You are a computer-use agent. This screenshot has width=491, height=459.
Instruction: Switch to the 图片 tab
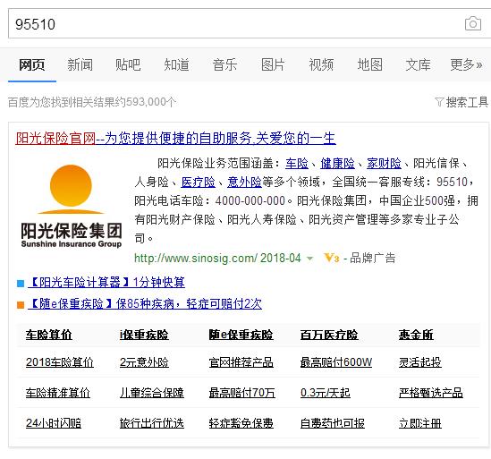point(273,64)
